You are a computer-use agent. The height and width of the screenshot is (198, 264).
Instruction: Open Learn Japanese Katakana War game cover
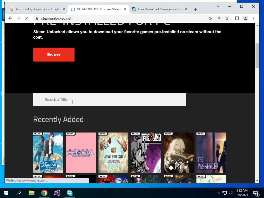point(48,153)
